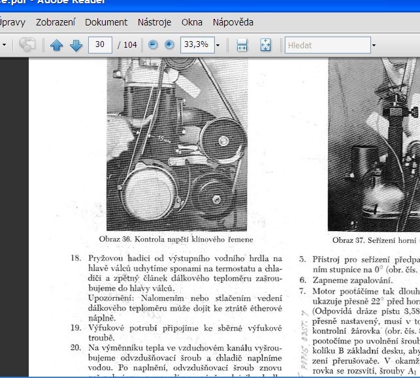Image resolution: width=420 pixels, height=378 pixels.
Task: Go to the previous page with the up arrow
Action: [x=57, y=45]
